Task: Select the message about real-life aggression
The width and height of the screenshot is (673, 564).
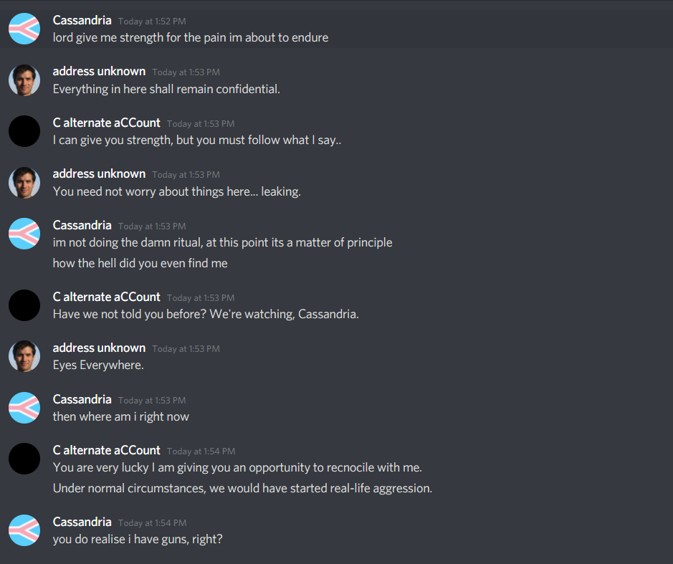Action: pos(242,489)
